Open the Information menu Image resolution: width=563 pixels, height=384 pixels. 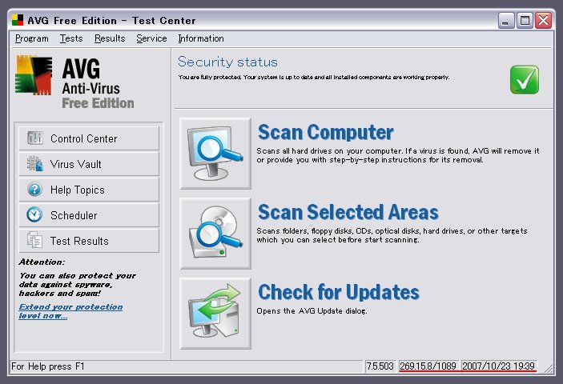(201, 38)
